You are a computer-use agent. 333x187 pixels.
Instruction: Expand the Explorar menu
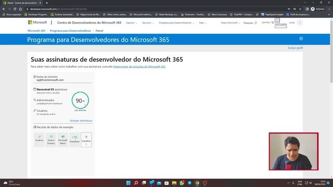pos(132,23)
